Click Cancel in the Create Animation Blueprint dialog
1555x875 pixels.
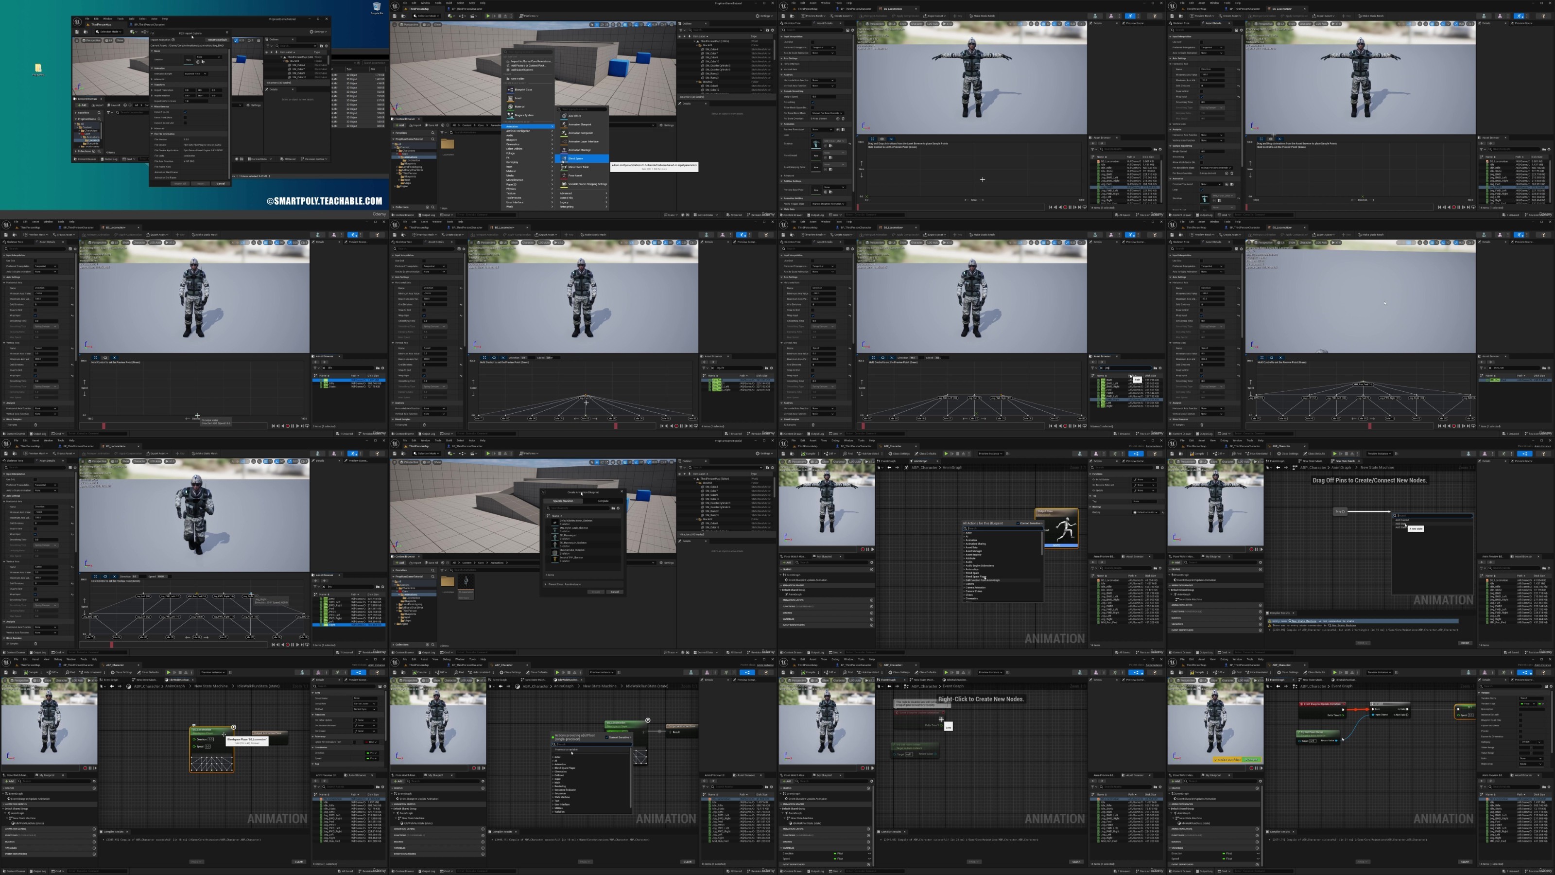[x=615, y=593]
